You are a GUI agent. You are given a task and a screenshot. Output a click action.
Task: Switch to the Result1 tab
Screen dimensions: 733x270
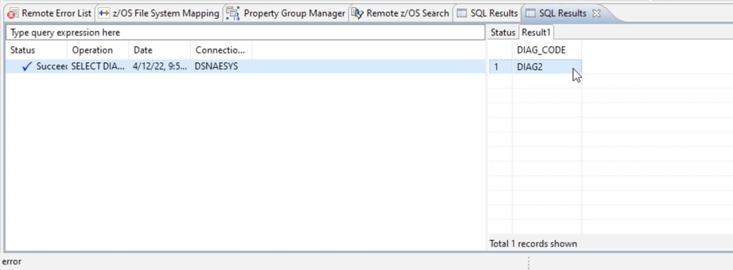click(x=536, y=32)
